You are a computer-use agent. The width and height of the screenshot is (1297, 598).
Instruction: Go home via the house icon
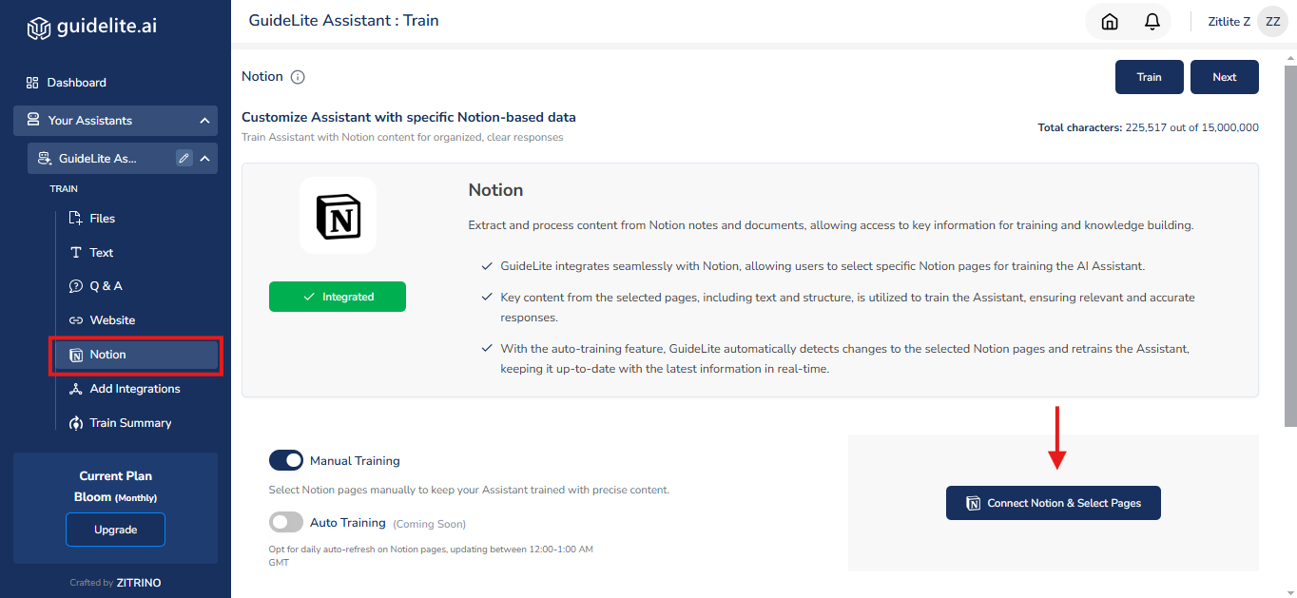click(1110, 22)
